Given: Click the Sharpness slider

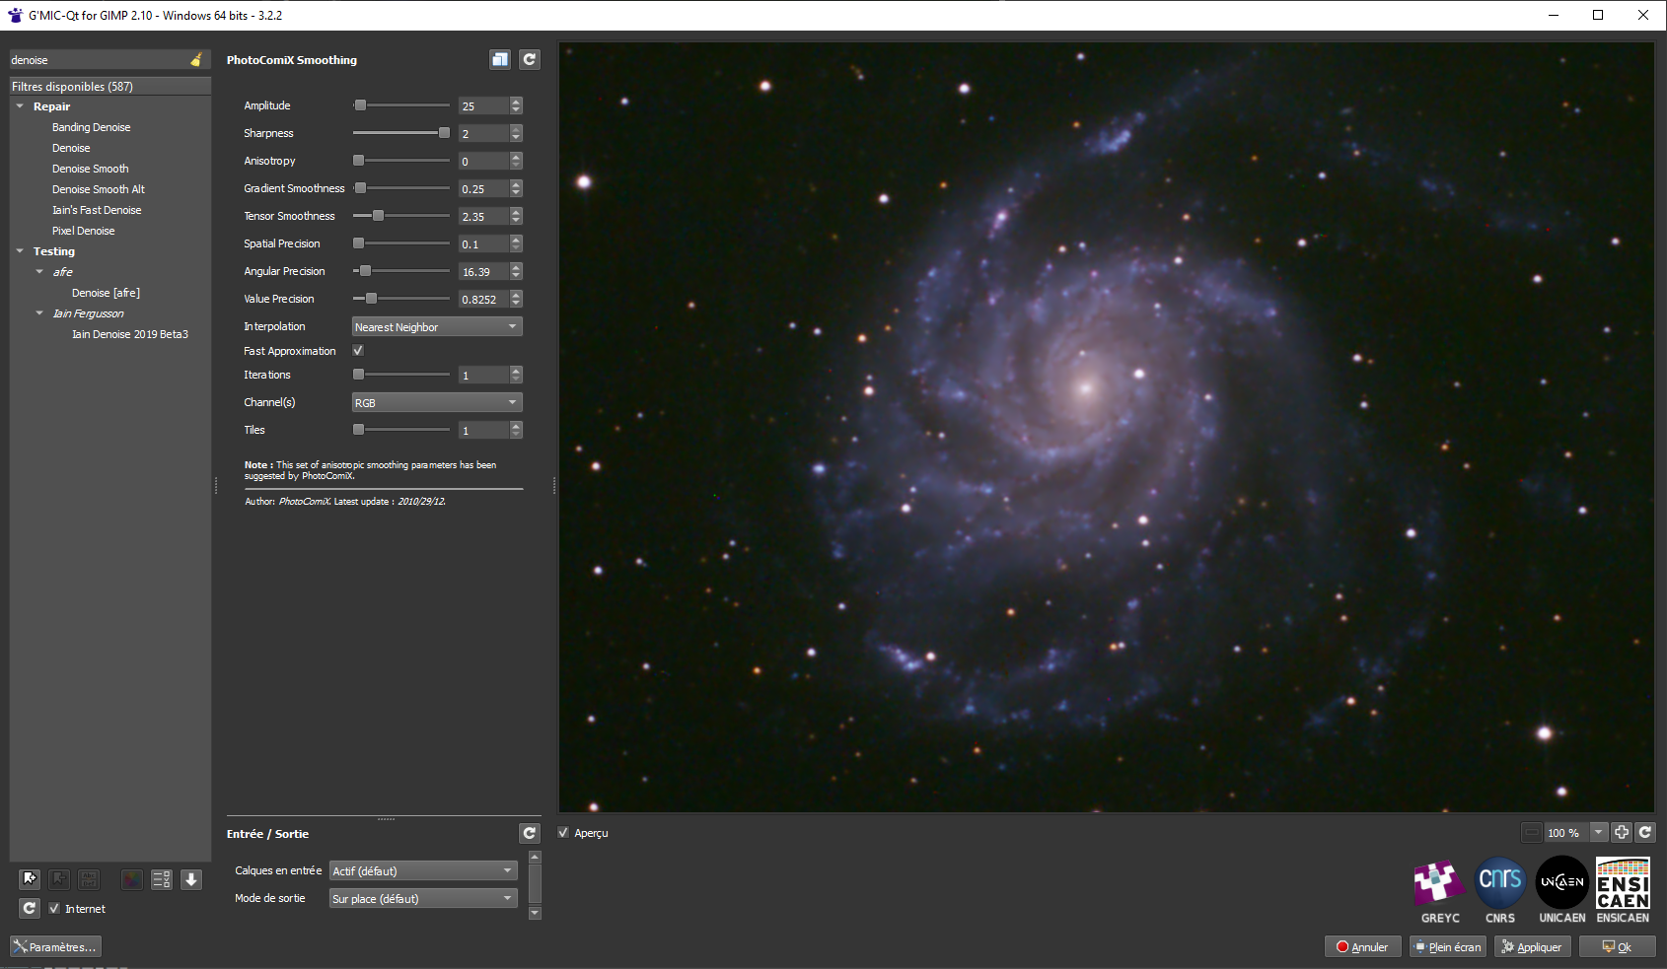Looking at the screenshot, I should click(401, 133).
